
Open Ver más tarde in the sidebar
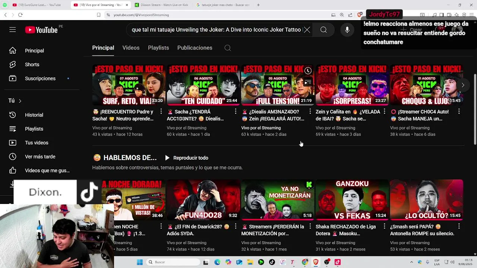point(40,157)
